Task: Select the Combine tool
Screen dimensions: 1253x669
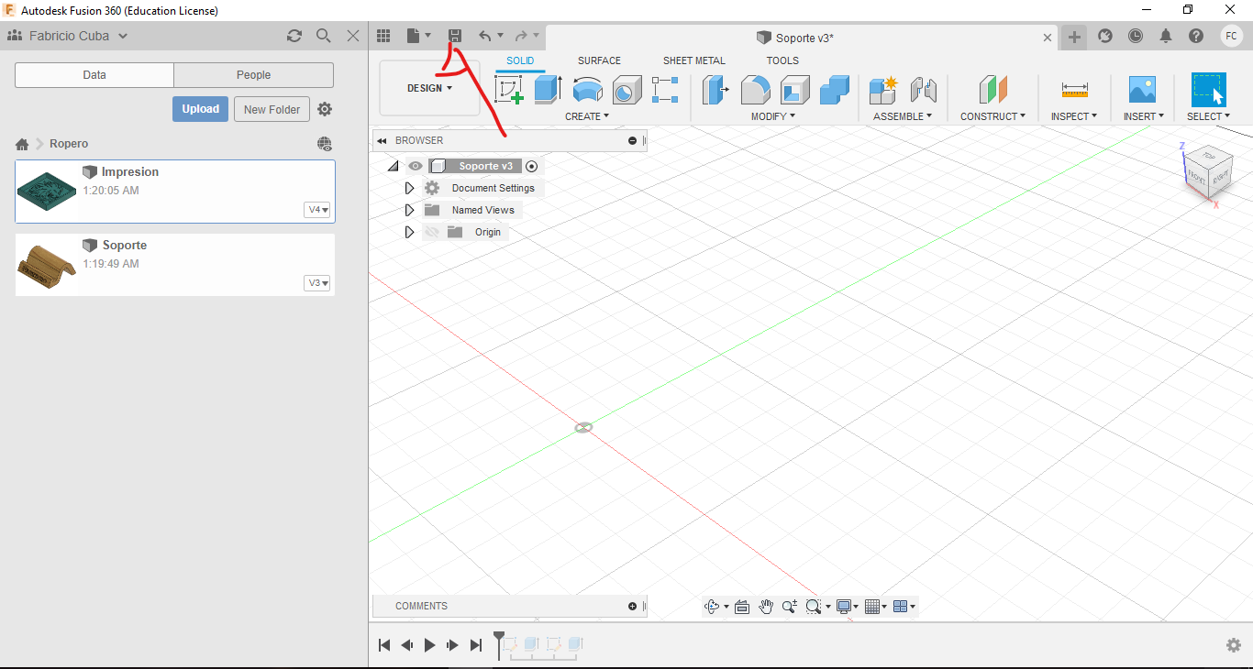Action: (835, 90)
